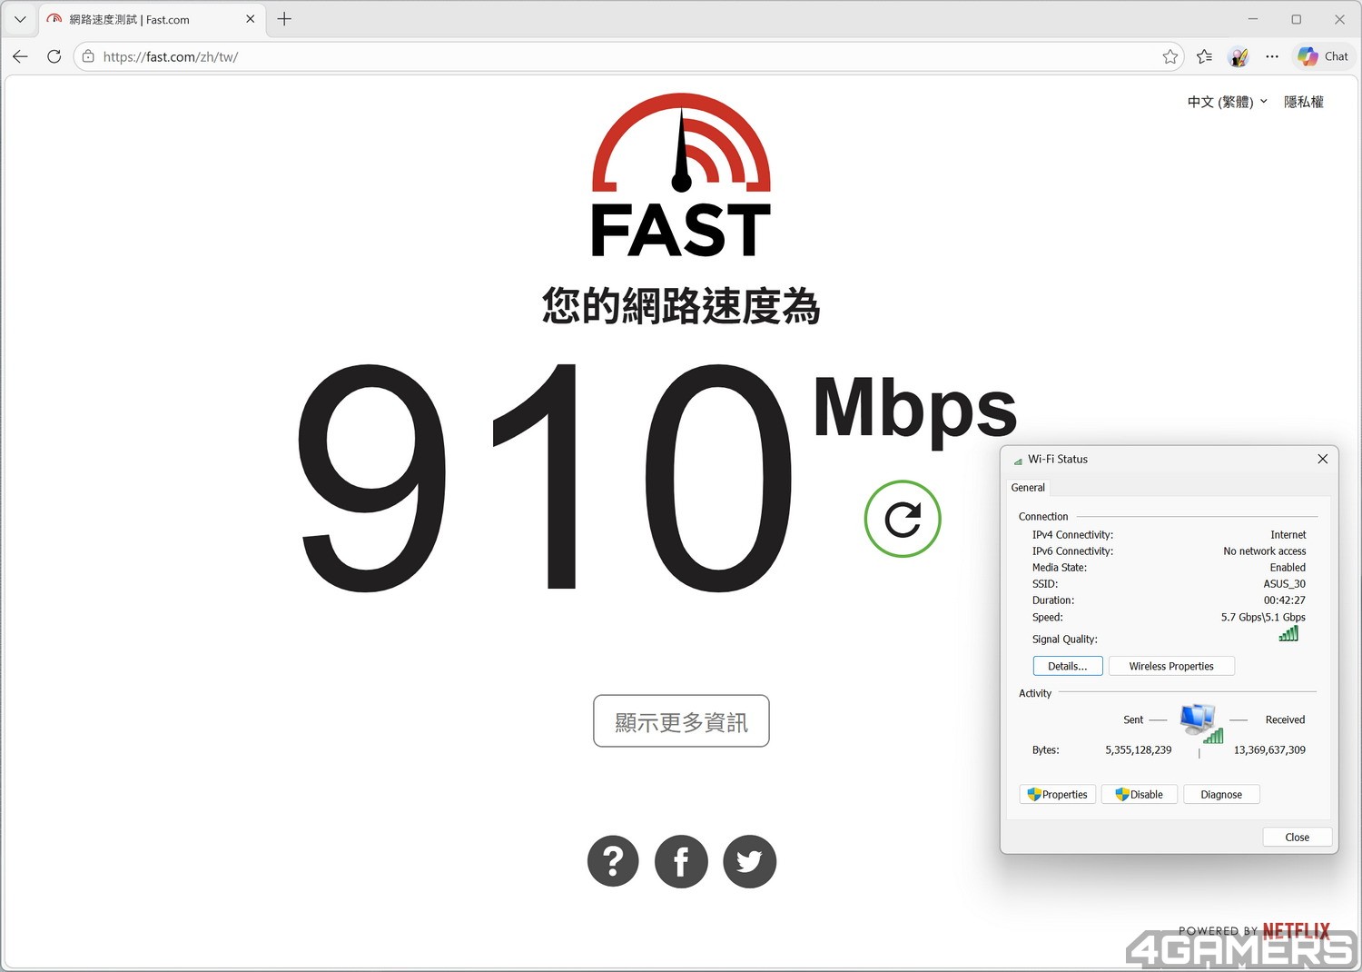Open a new browser tab with plus

(x=284, y=19)
